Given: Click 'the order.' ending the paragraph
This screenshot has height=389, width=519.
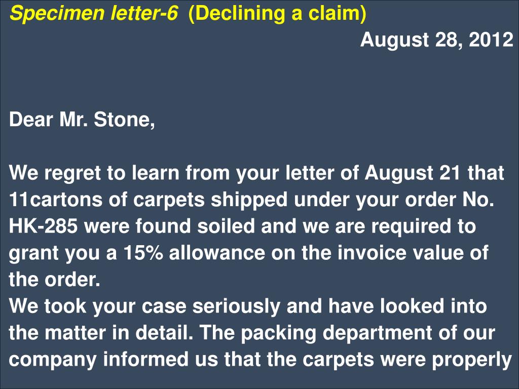Looking at the screenshot, I should click(x=55, y=280).
